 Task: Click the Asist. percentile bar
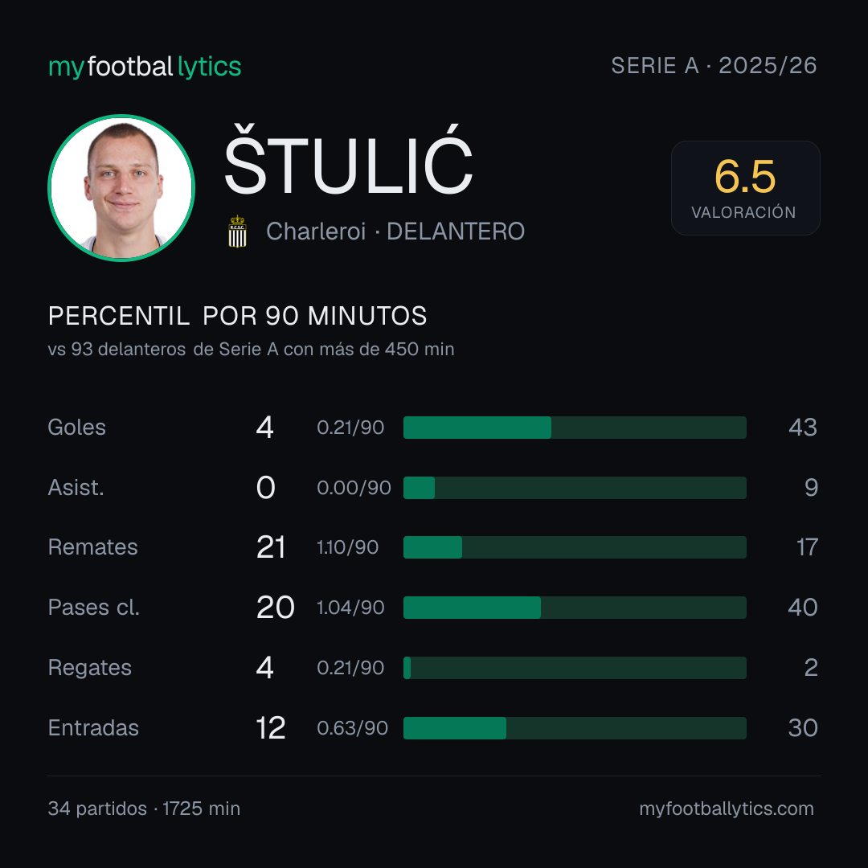(575, 488)
